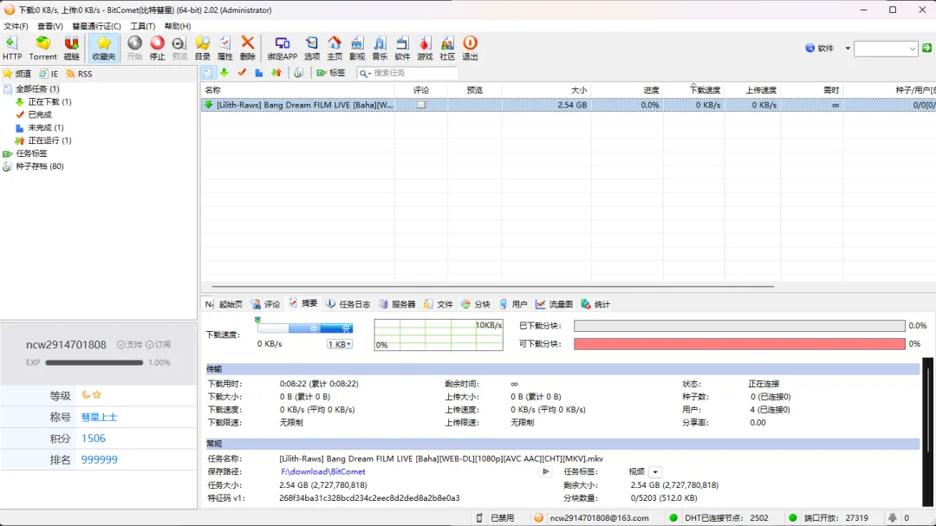Open the 文件(F) menu
Image resolution: width=936 pixels, height=526 pixels.
click(x=16, y=26)
